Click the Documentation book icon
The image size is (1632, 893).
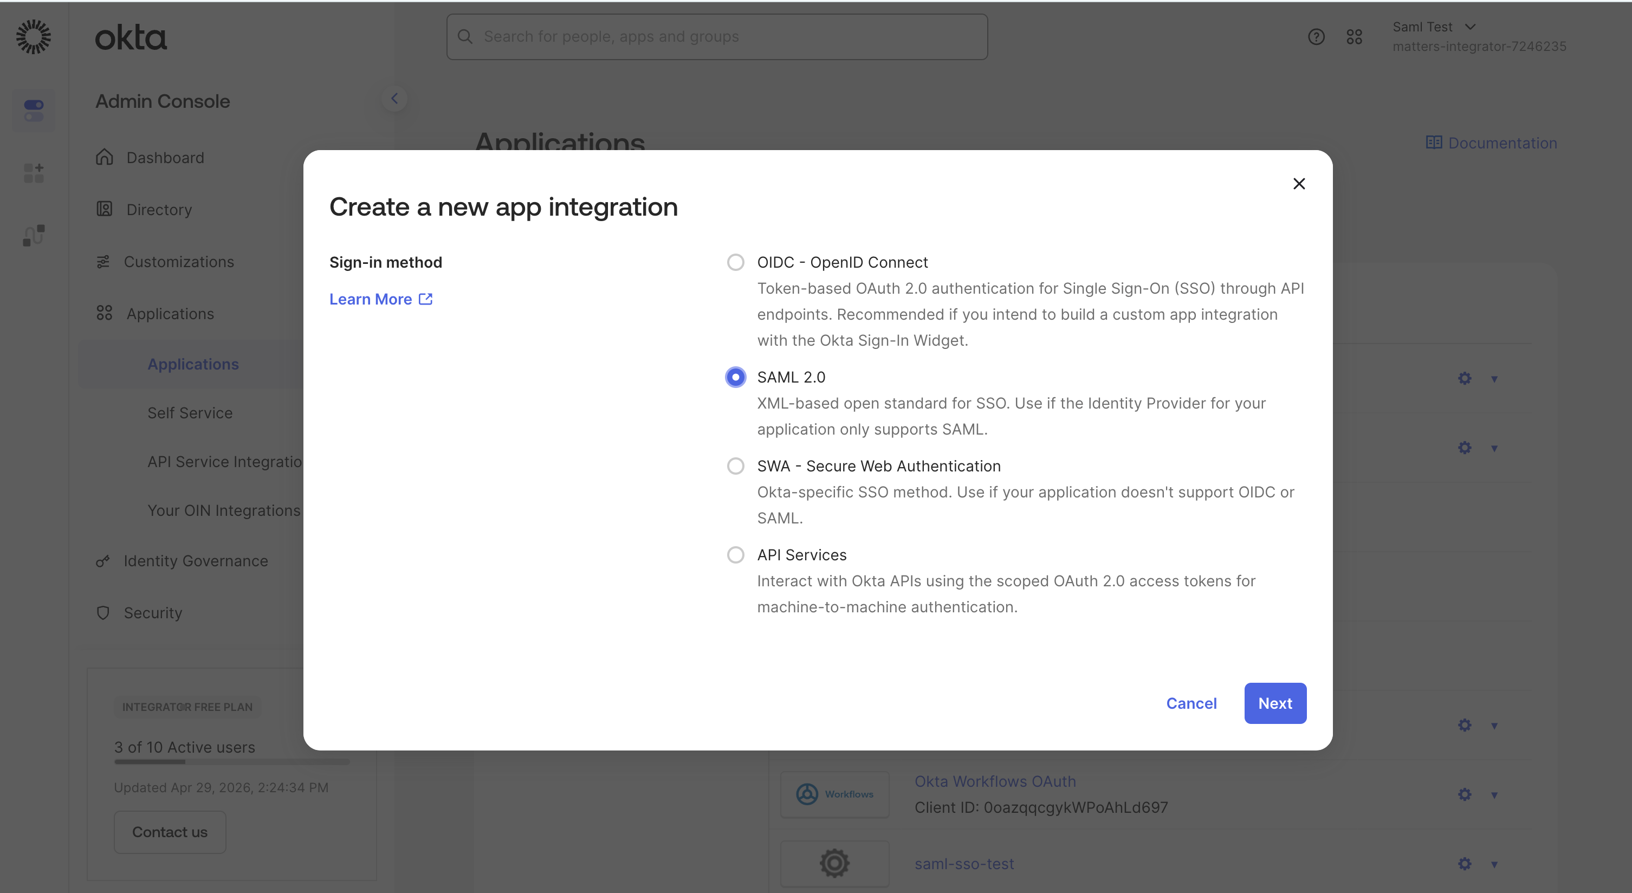click(x=1434, y=143)
